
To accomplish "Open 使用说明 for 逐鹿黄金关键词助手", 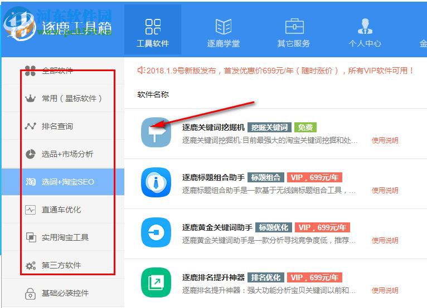I will (x=385, y=240).
